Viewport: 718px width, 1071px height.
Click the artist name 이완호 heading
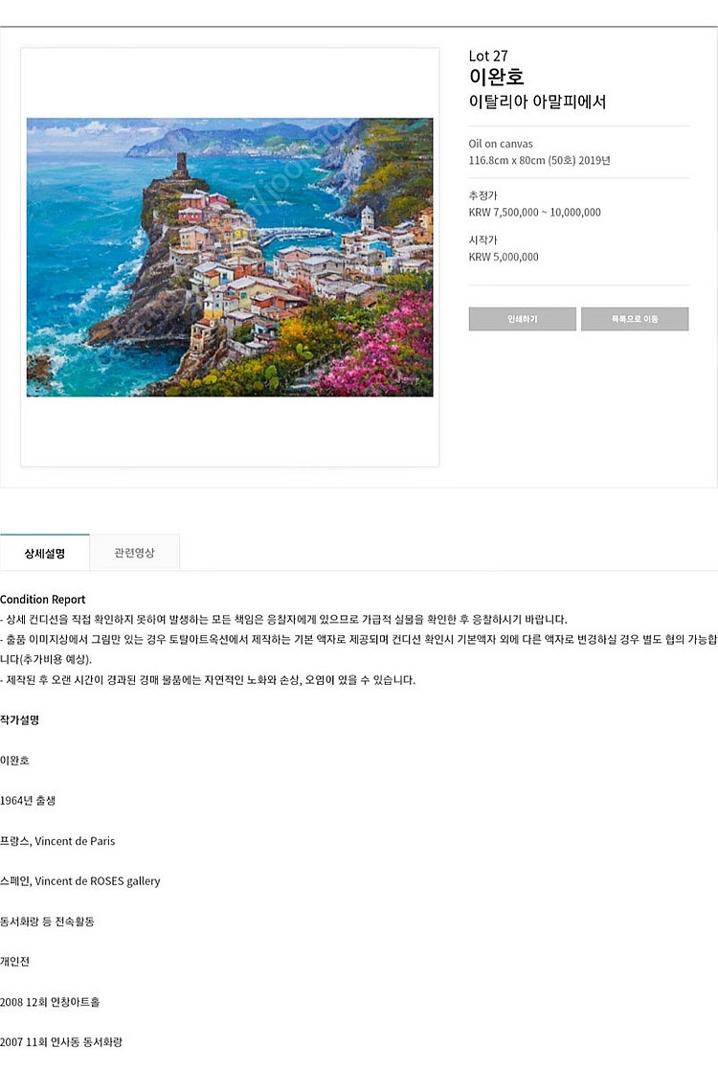(x=496, y=77)
